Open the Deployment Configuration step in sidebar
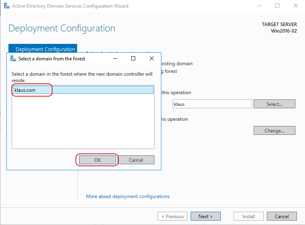This screenshot has height=225, width=305. point(45,49)
